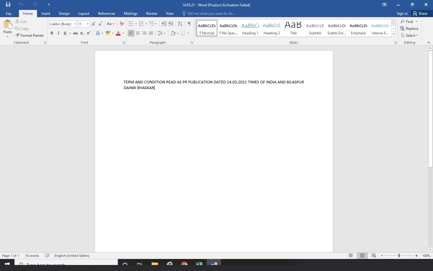Decrease paragraph indent
The height and width of the screenshot is (271, 433).
tap(164, 24)
